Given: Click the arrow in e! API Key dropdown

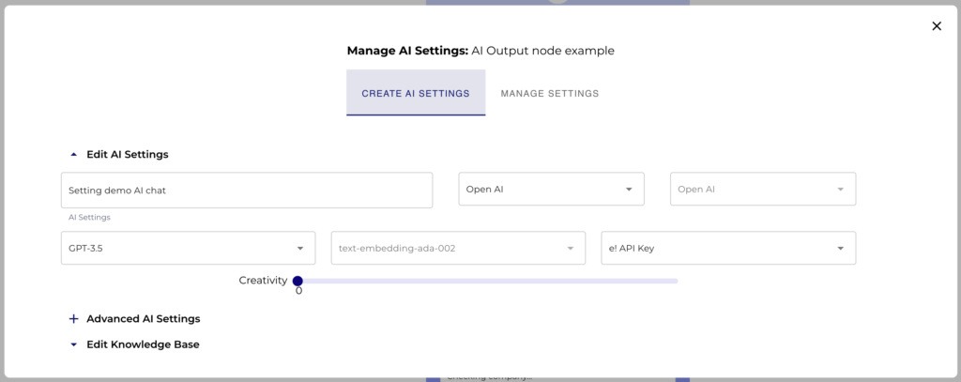Looking at the screenshot, I should [840, 249].
